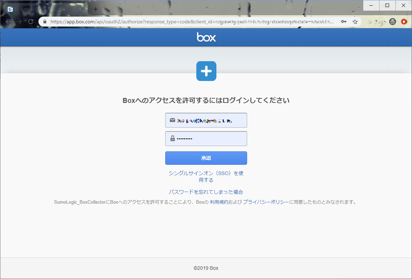The height and width of the screenshot is (279, 412).
Task: Close the browser window
Action: tap(404, 5)
